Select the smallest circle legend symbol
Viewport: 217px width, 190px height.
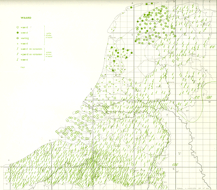click(18, 44)
